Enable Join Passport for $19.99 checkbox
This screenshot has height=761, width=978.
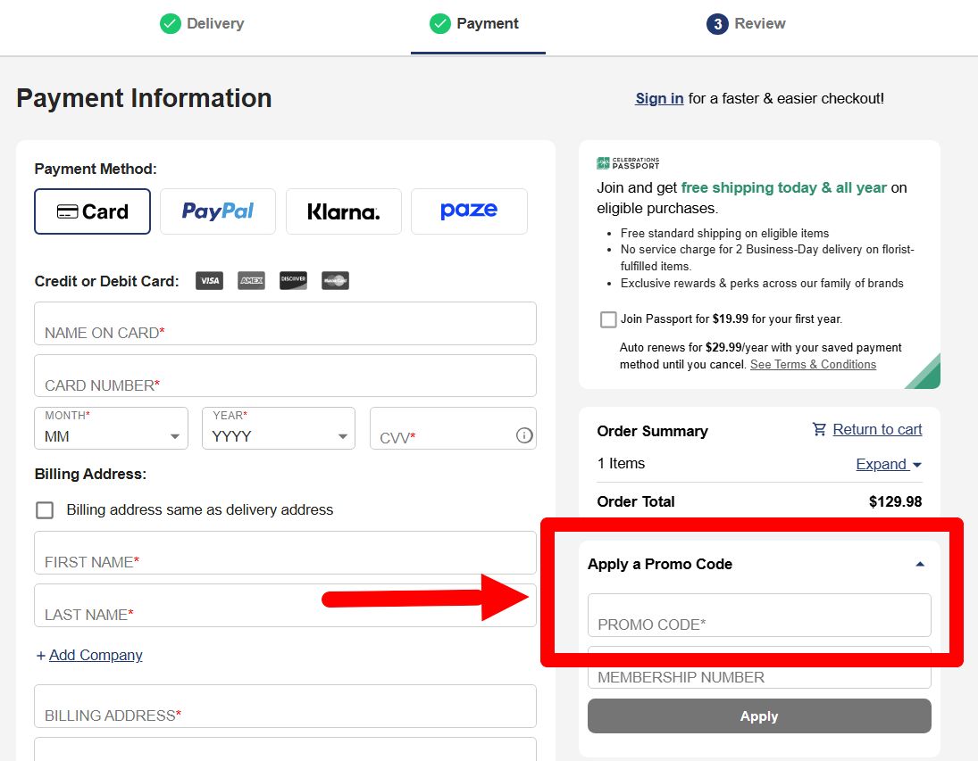(x=608, y=319)
